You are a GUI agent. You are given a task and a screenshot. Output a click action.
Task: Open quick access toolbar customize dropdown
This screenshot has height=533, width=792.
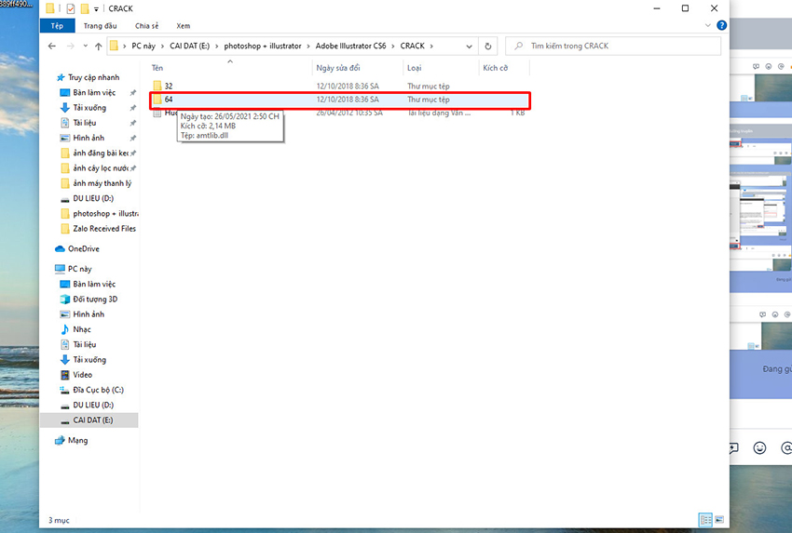pyautogui.click(x=97, y=8)
